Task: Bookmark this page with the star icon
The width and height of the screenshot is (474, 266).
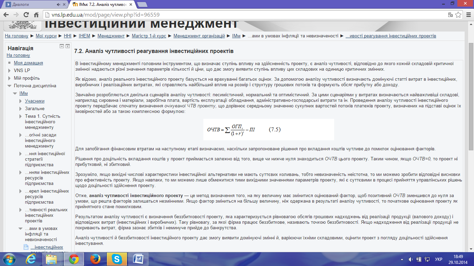Action: coord(458,15)
